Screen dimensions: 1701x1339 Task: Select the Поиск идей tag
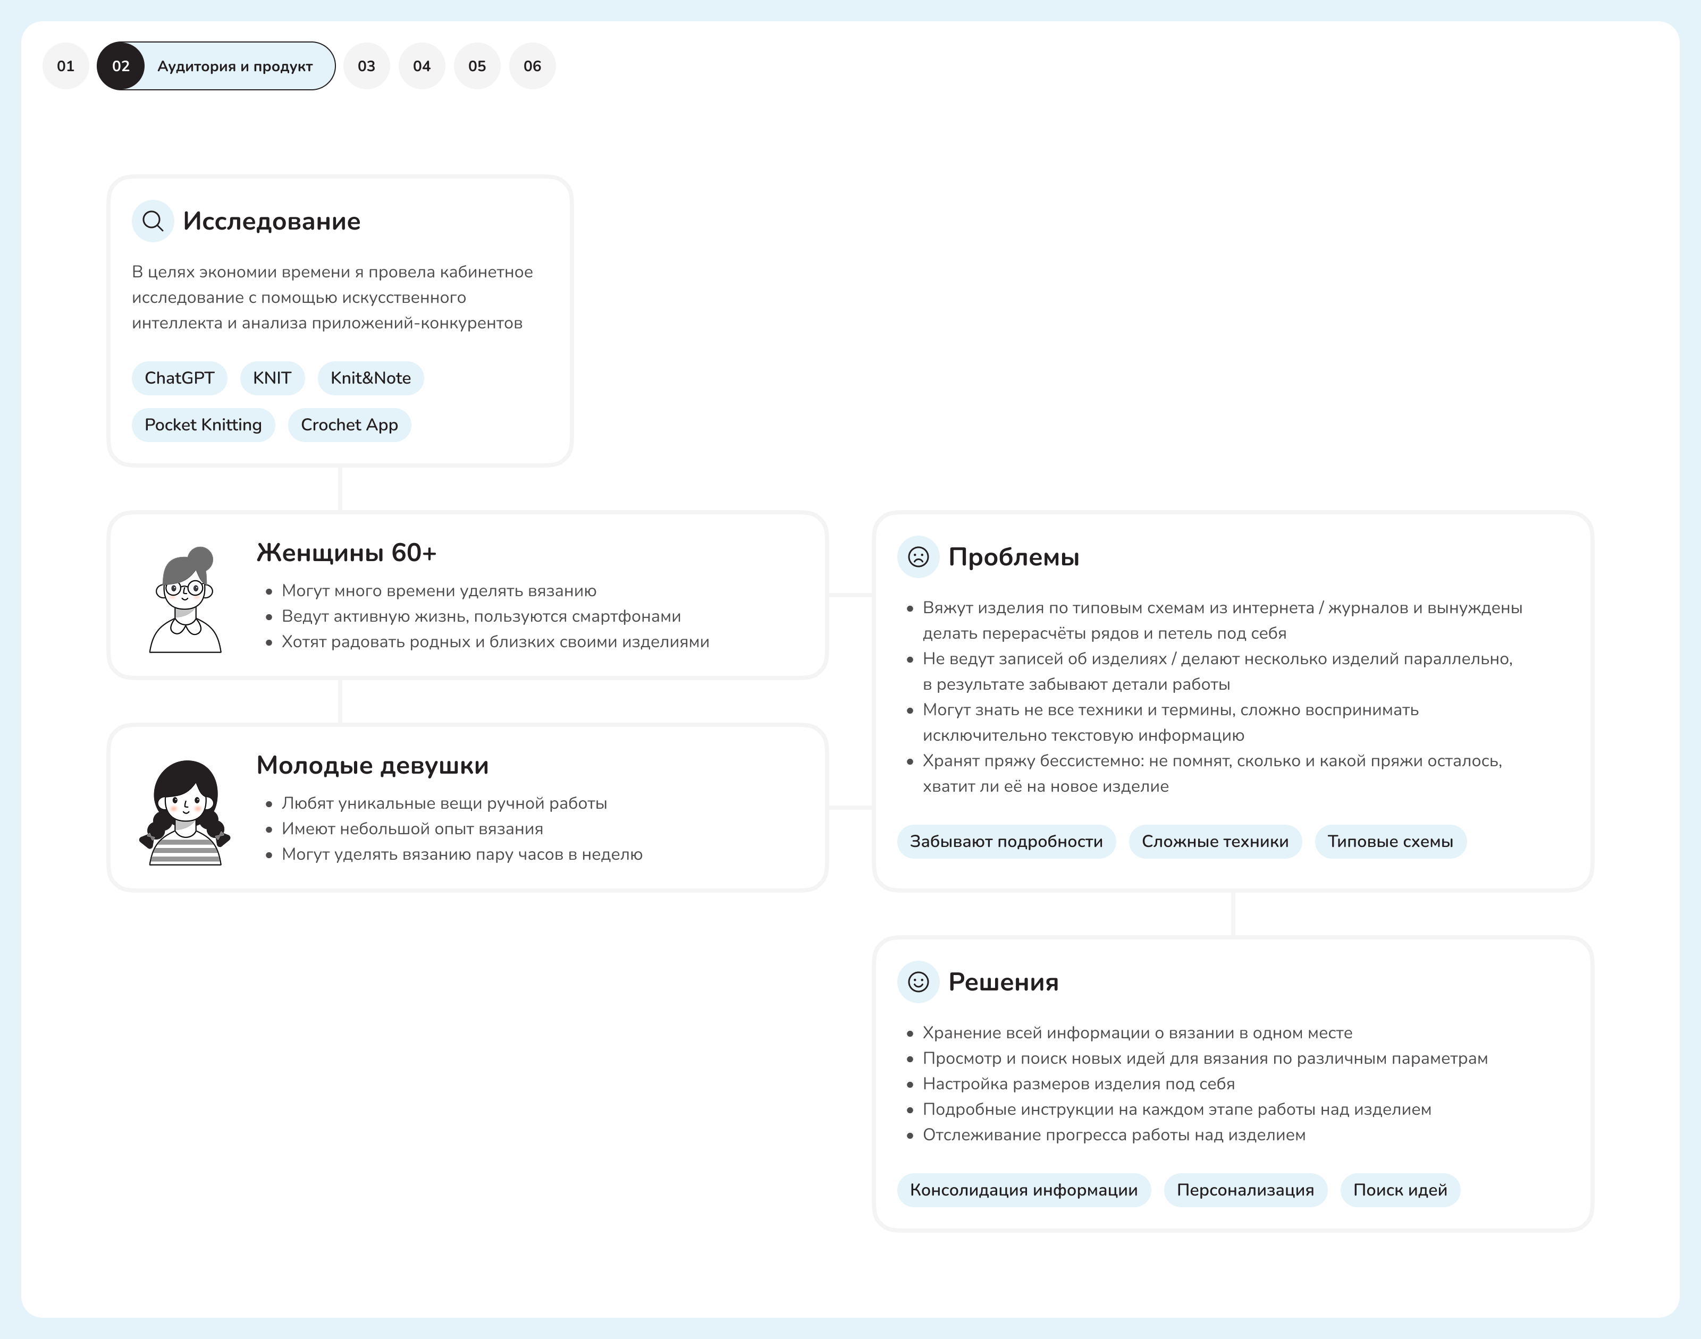click(1400, 1190)
